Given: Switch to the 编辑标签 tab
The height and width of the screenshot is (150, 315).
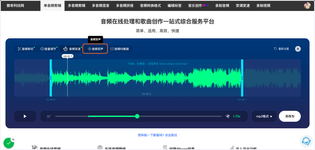Looking at the screenshot, I should [175, 6].
